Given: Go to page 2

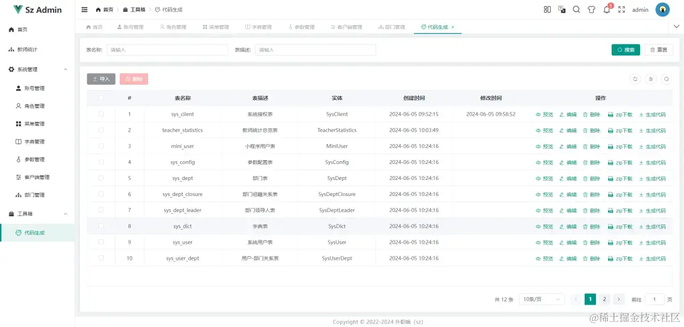Looking at the screenshot, I should click(605, 299).
